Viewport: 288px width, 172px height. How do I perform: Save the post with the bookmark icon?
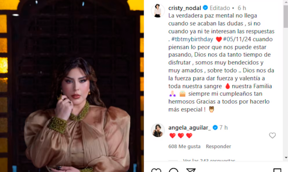(x=277, y=170)
